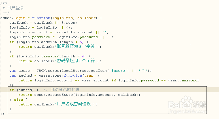Click the '[]' string literal
This screenshot has height=119, width=219.
click(143, 71)
